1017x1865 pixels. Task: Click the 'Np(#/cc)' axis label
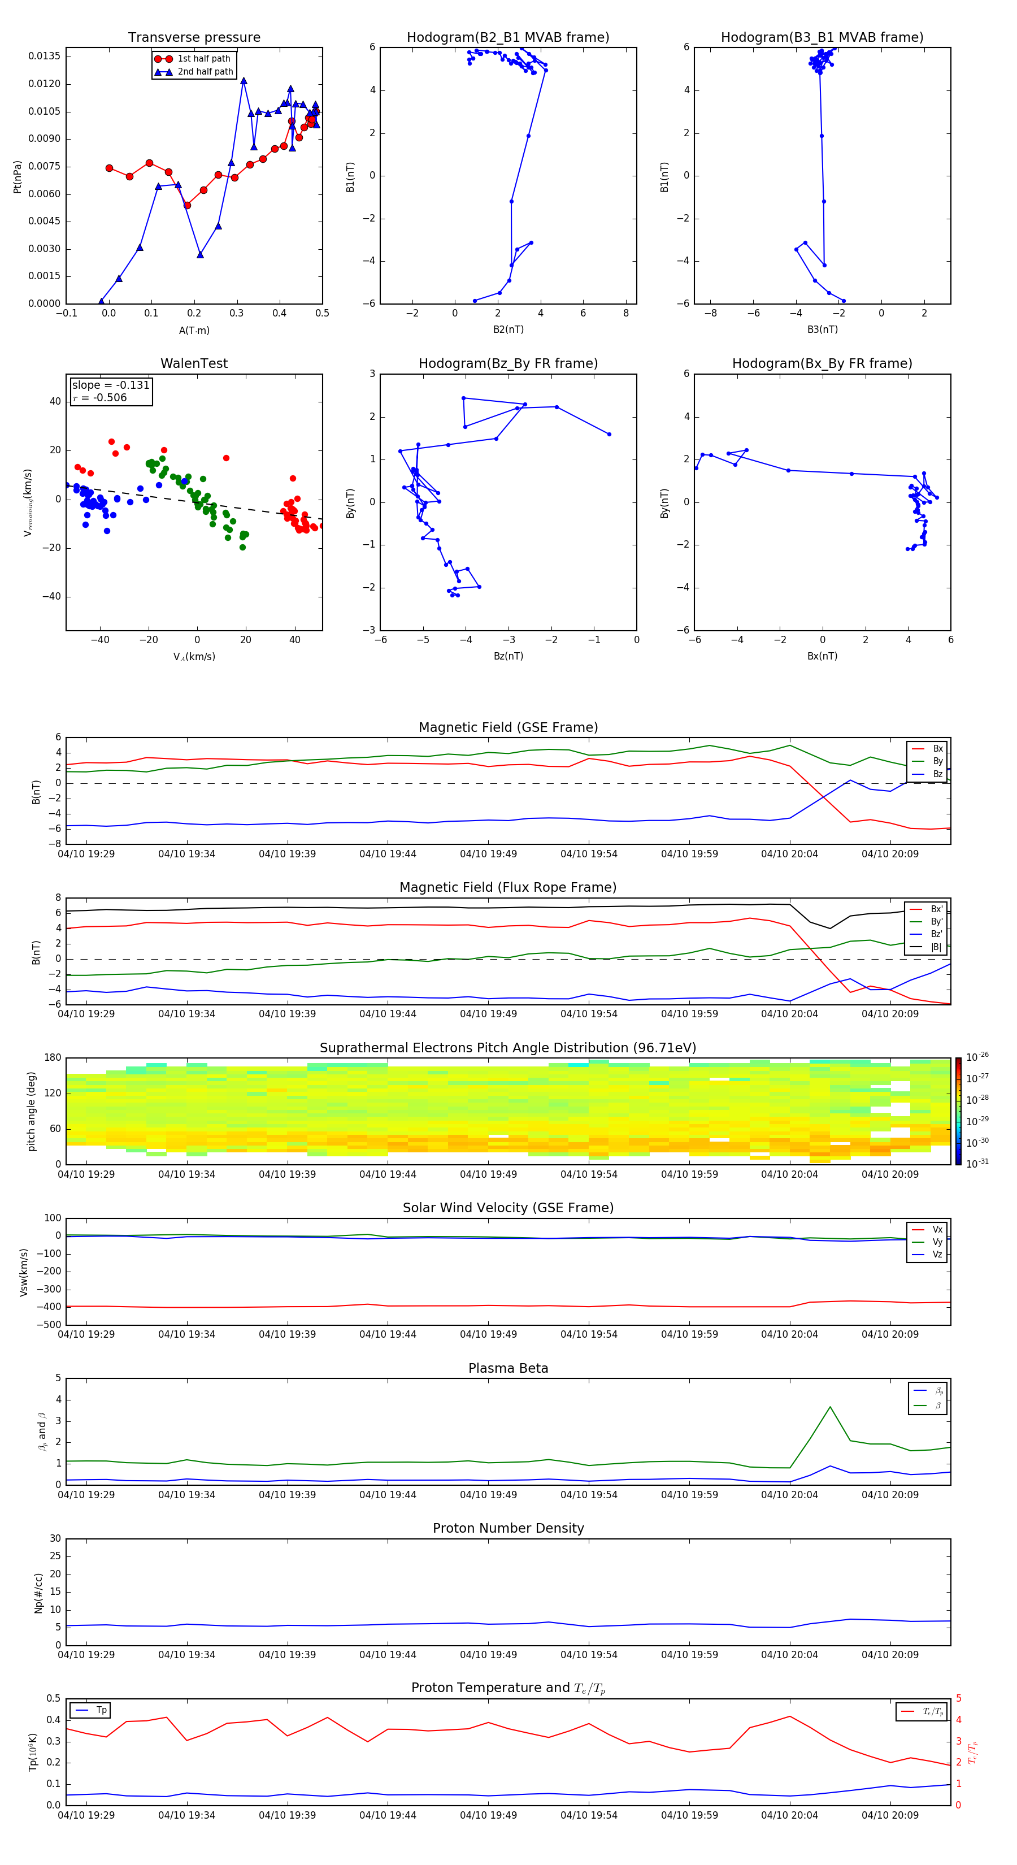pos(38,1593)
